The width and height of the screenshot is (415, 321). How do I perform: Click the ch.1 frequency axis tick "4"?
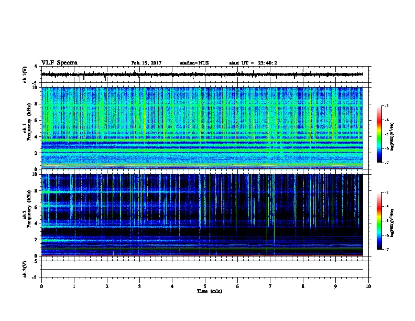point(36,137)
